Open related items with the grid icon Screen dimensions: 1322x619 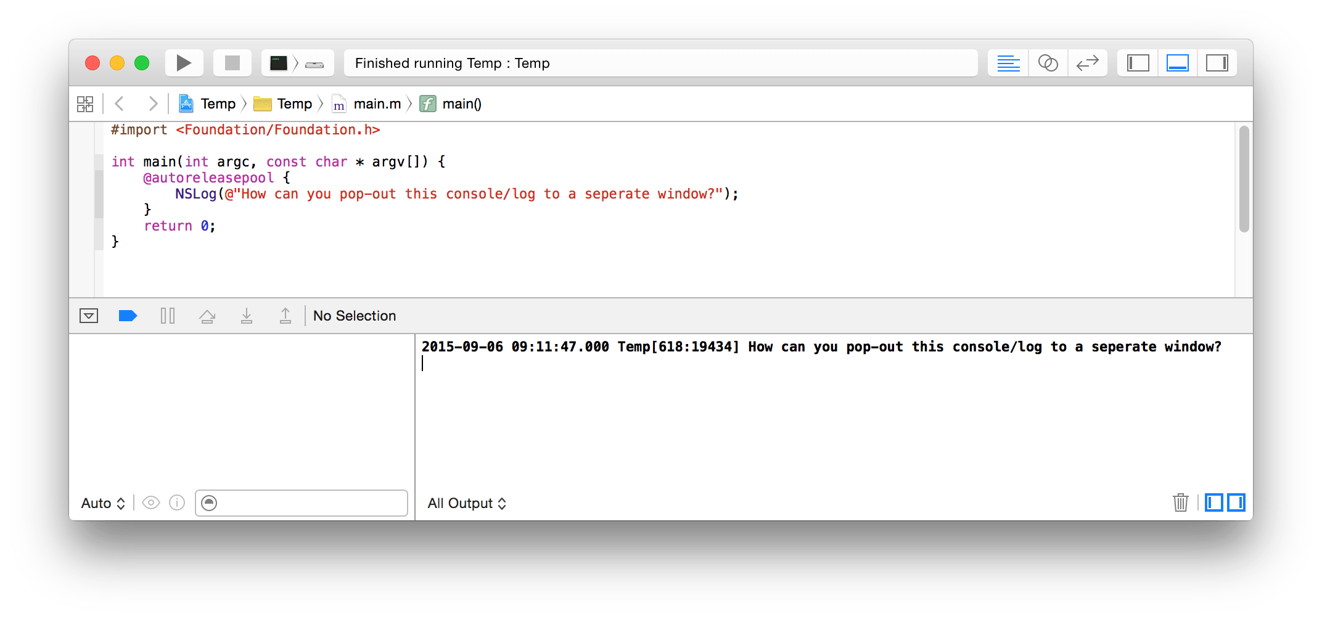tap(85, 103)
